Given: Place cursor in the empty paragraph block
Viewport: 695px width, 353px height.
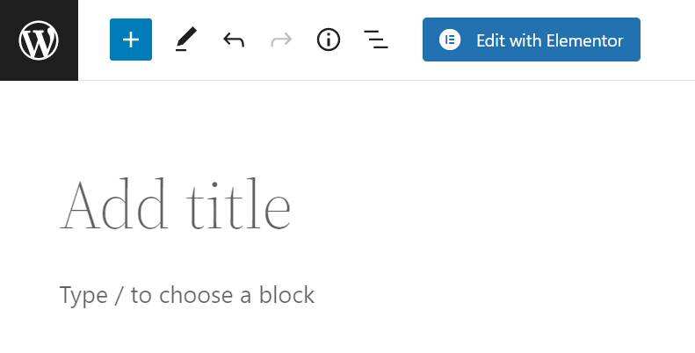Looking at the screenshot, I should click(187, 295).
